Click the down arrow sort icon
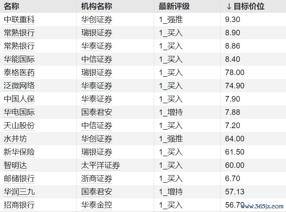Viewport: 286px width, 212px height. point(229,7)
